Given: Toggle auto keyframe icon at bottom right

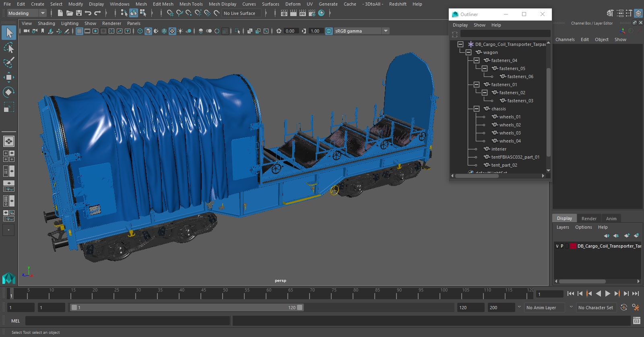Looking at the screenshot, I should pyautogui.click(x=624, y=308).
